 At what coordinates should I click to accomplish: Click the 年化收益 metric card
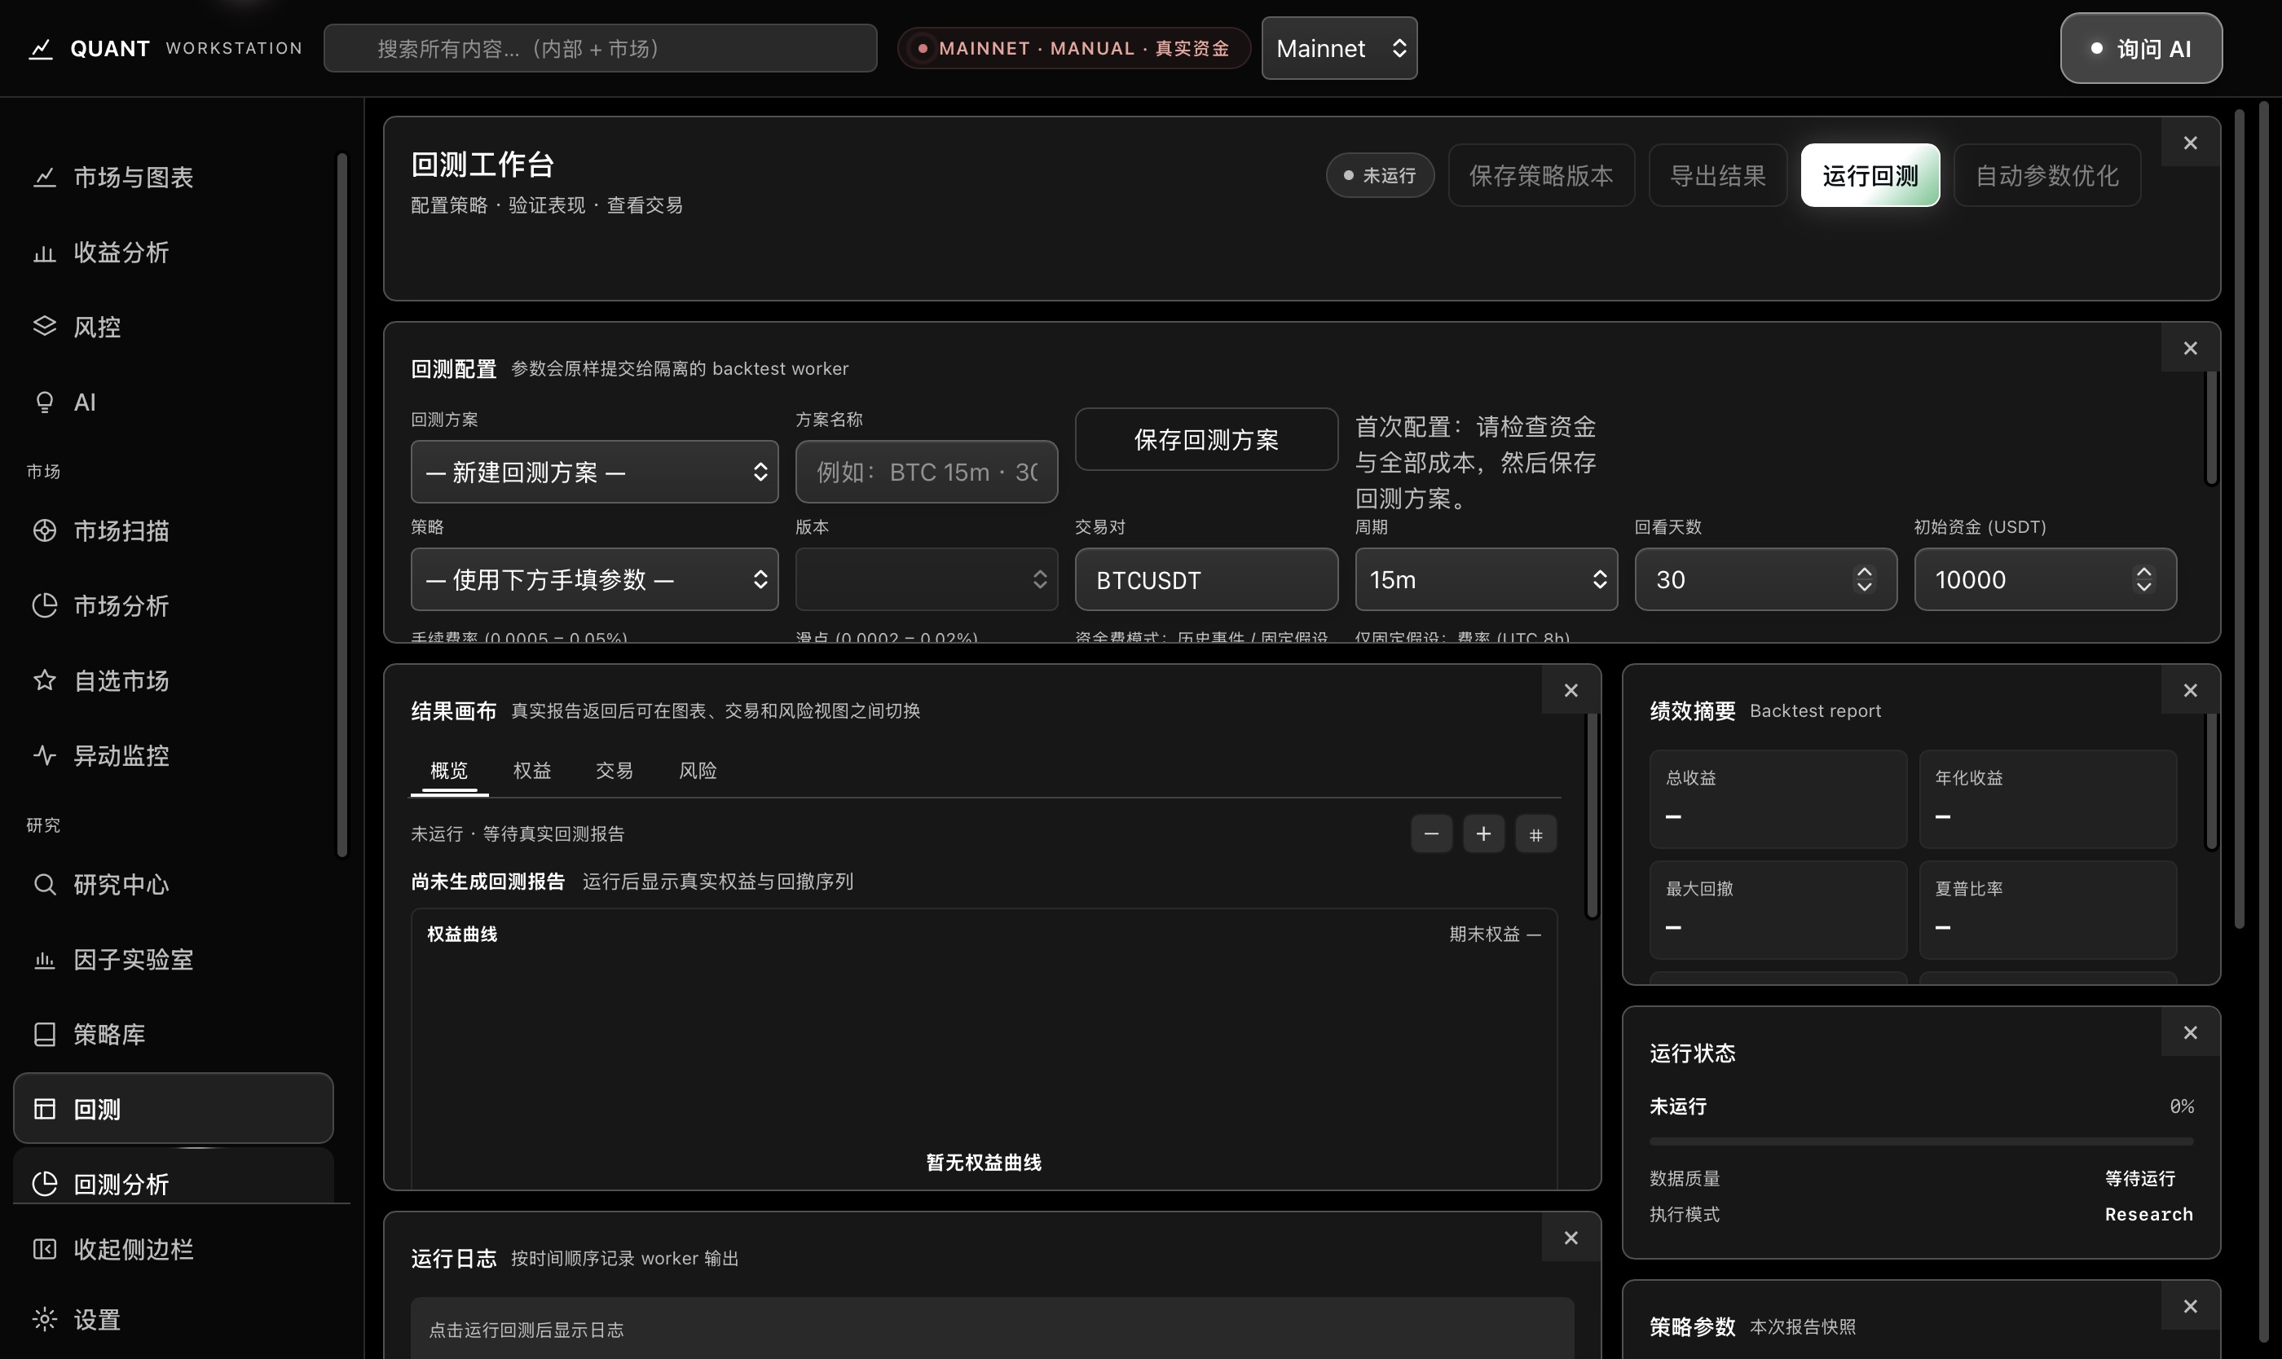point(2047,798)
